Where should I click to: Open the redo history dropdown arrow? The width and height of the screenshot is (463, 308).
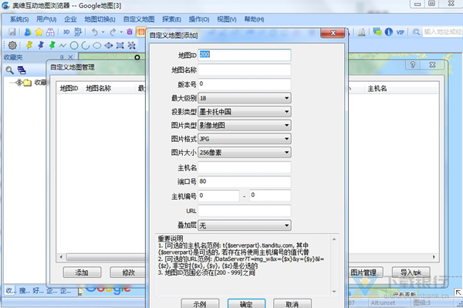(x=121, y=32)
